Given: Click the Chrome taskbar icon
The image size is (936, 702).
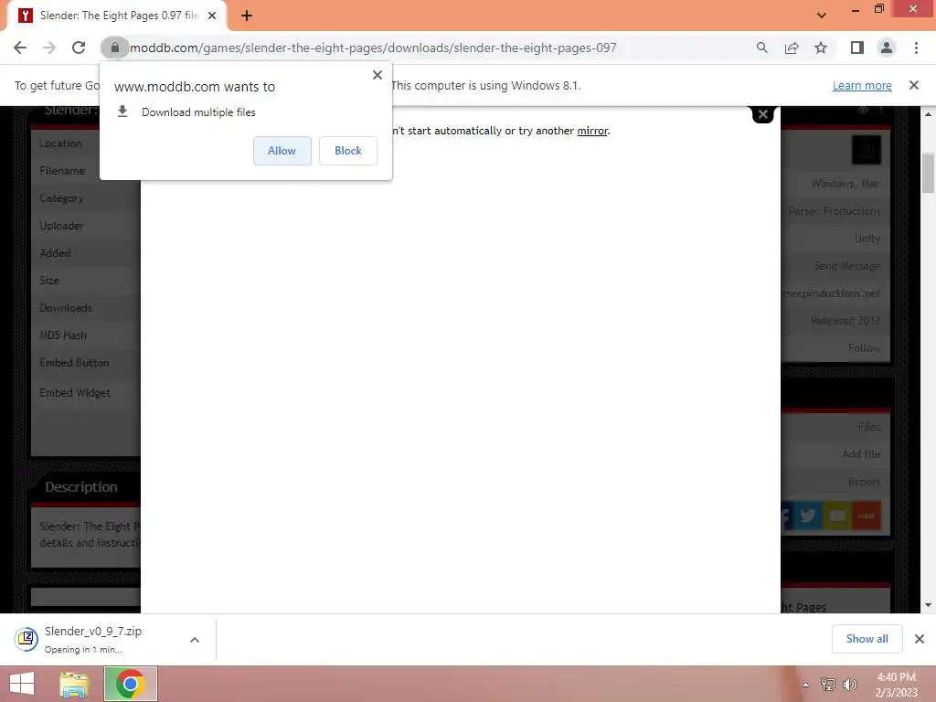Looking at the screenshot, I should 131,684.
